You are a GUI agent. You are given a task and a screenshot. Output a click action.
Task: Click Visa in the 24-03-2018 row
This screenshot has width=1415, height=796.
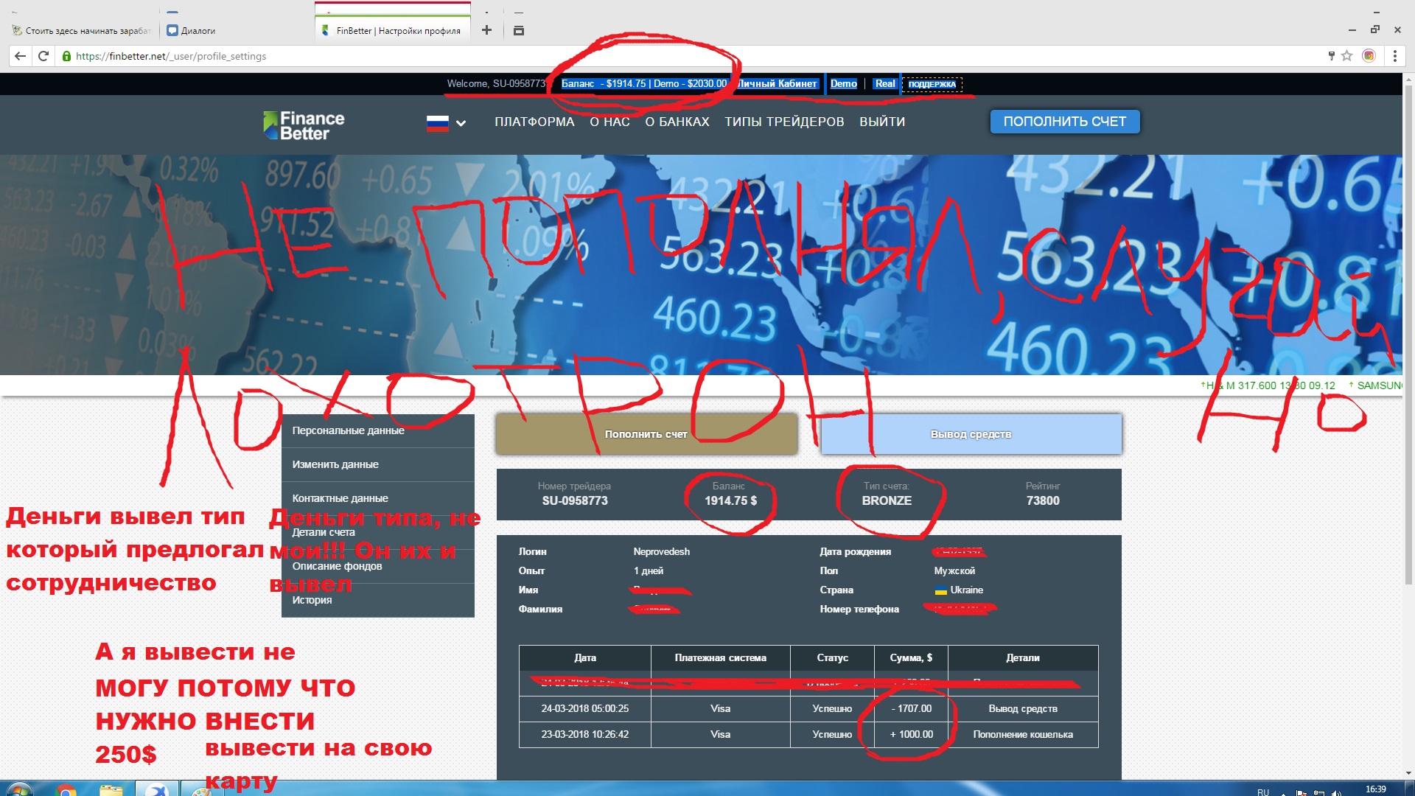pyautogui.click(x=720, y=709)
